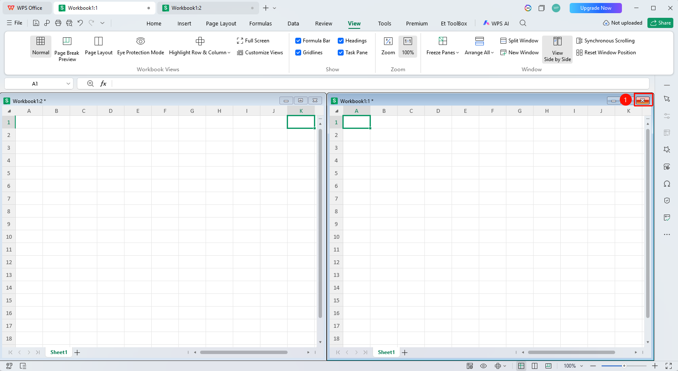Open Customize Views
678x371 pixels.
260,53
